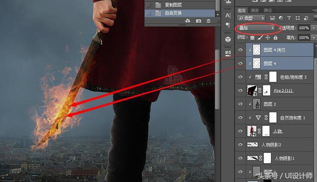Click the 图层 4 拷贝 layer thumbnail
Viewport: 317px width, 182px height.
[257, 49]
